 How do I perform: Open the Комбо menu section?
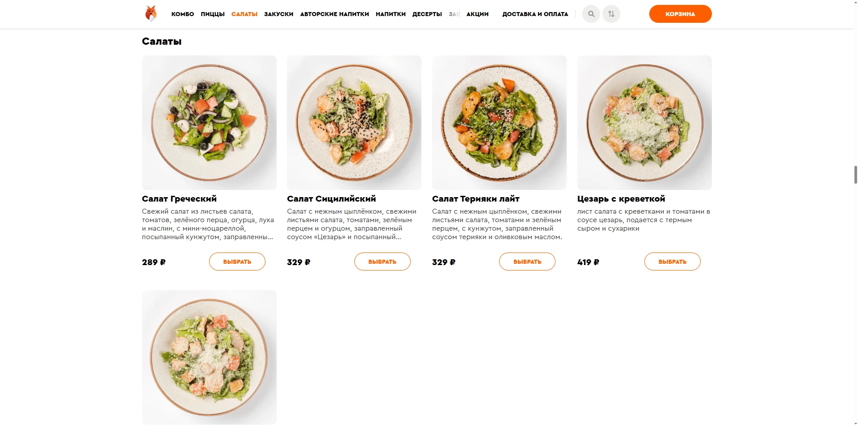click(183, 14)
